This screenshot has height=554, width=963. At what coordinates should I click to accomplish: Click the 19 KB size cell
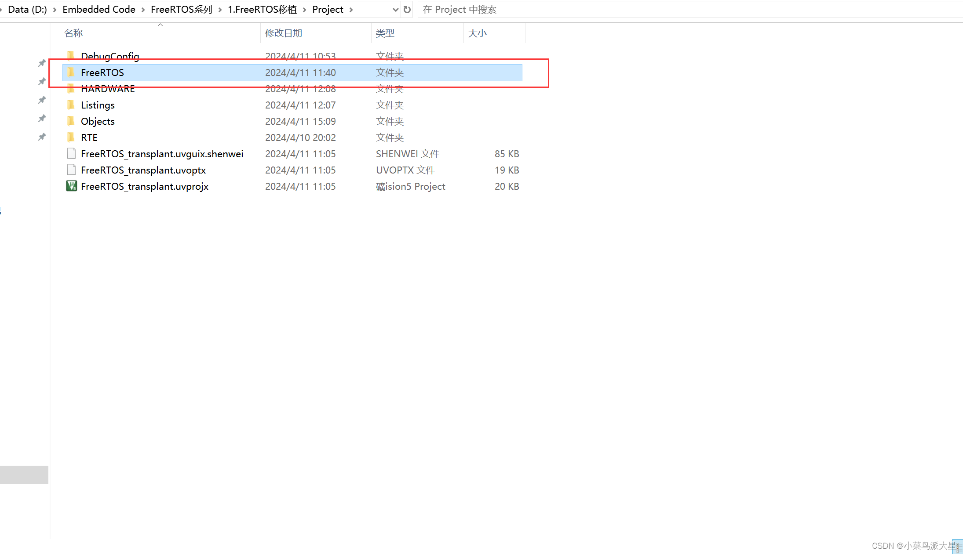point(507,170)
